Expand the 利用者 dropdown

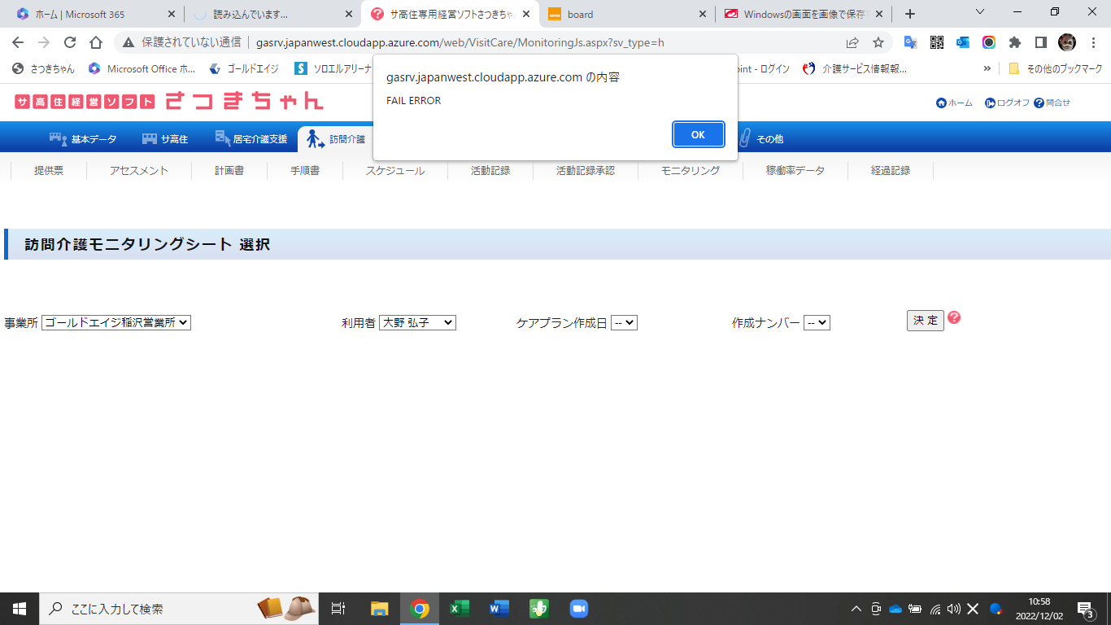tap(417, 323)
